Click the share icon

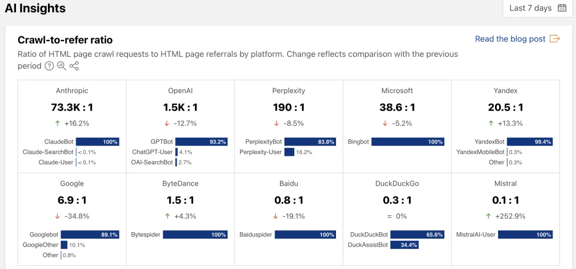[74, 66]
